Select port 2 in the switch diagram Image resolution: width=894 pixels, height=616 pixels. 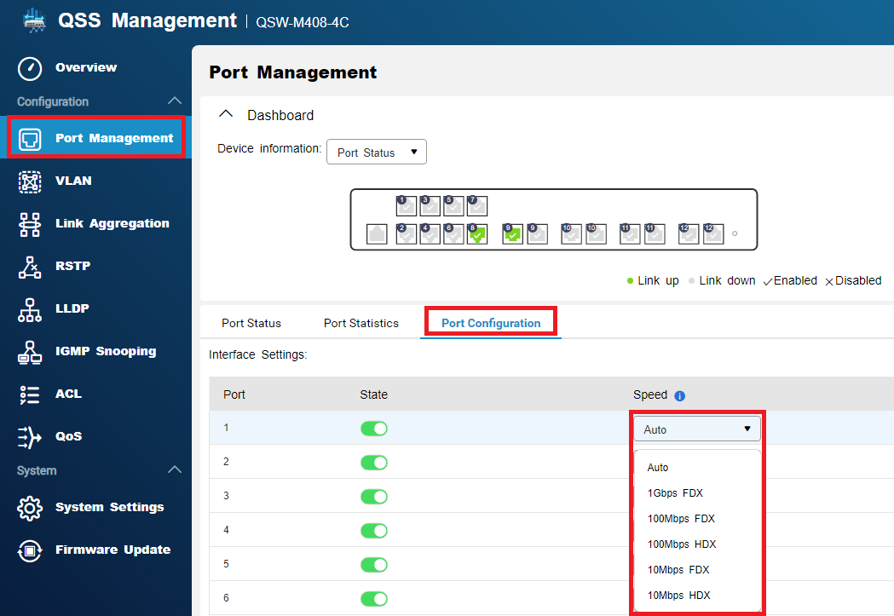(x=406, y=233)
